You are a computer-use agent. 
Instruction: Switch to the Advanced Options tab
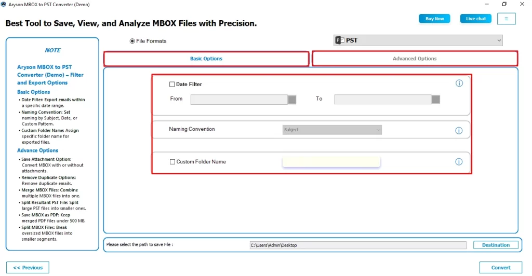[x=415, y=59]
